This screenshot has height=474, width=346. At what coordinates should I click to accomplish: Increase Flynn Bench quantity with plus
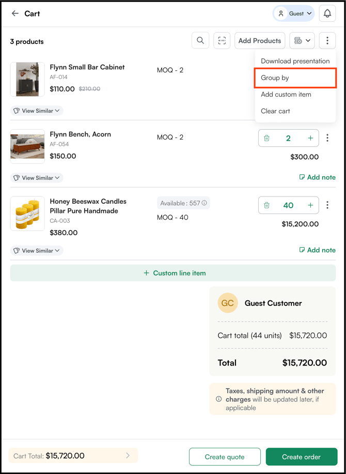coord(310,138)
